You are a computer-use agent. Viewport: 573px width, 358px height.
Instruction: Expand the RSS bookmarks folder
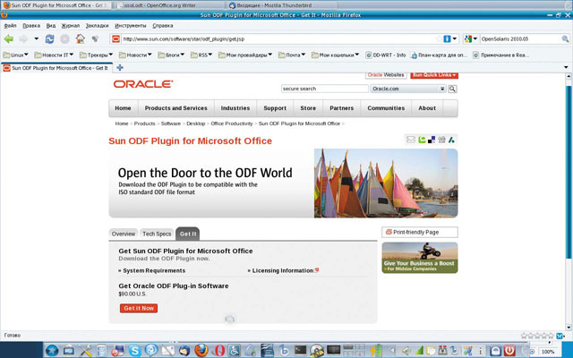(x=201, y=55)
